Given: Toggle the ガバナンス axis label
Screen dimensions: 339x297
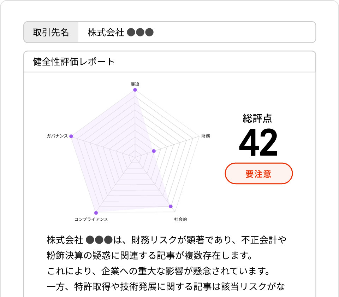Looking at the screenshot, I should tap(58, 135).
